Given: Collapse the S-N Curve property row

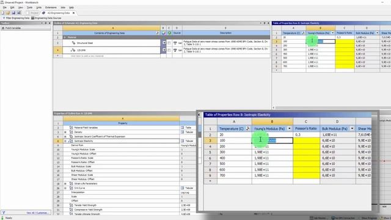Looking at the screenshot, I should click(65, 188).
